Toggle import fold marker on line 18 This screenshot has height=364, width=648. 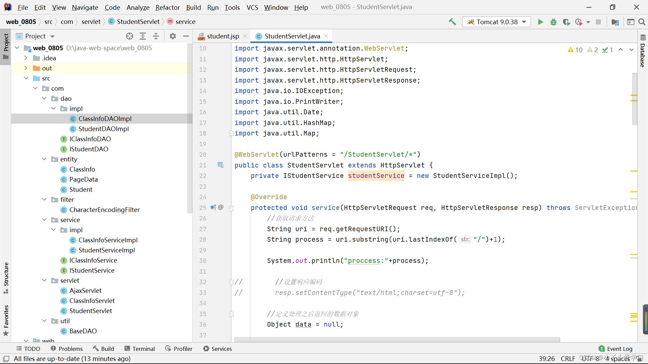pos(232,133)
